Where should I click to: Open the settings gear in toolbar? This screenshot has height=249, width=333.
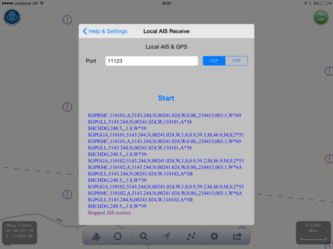[x=214, y=236]
